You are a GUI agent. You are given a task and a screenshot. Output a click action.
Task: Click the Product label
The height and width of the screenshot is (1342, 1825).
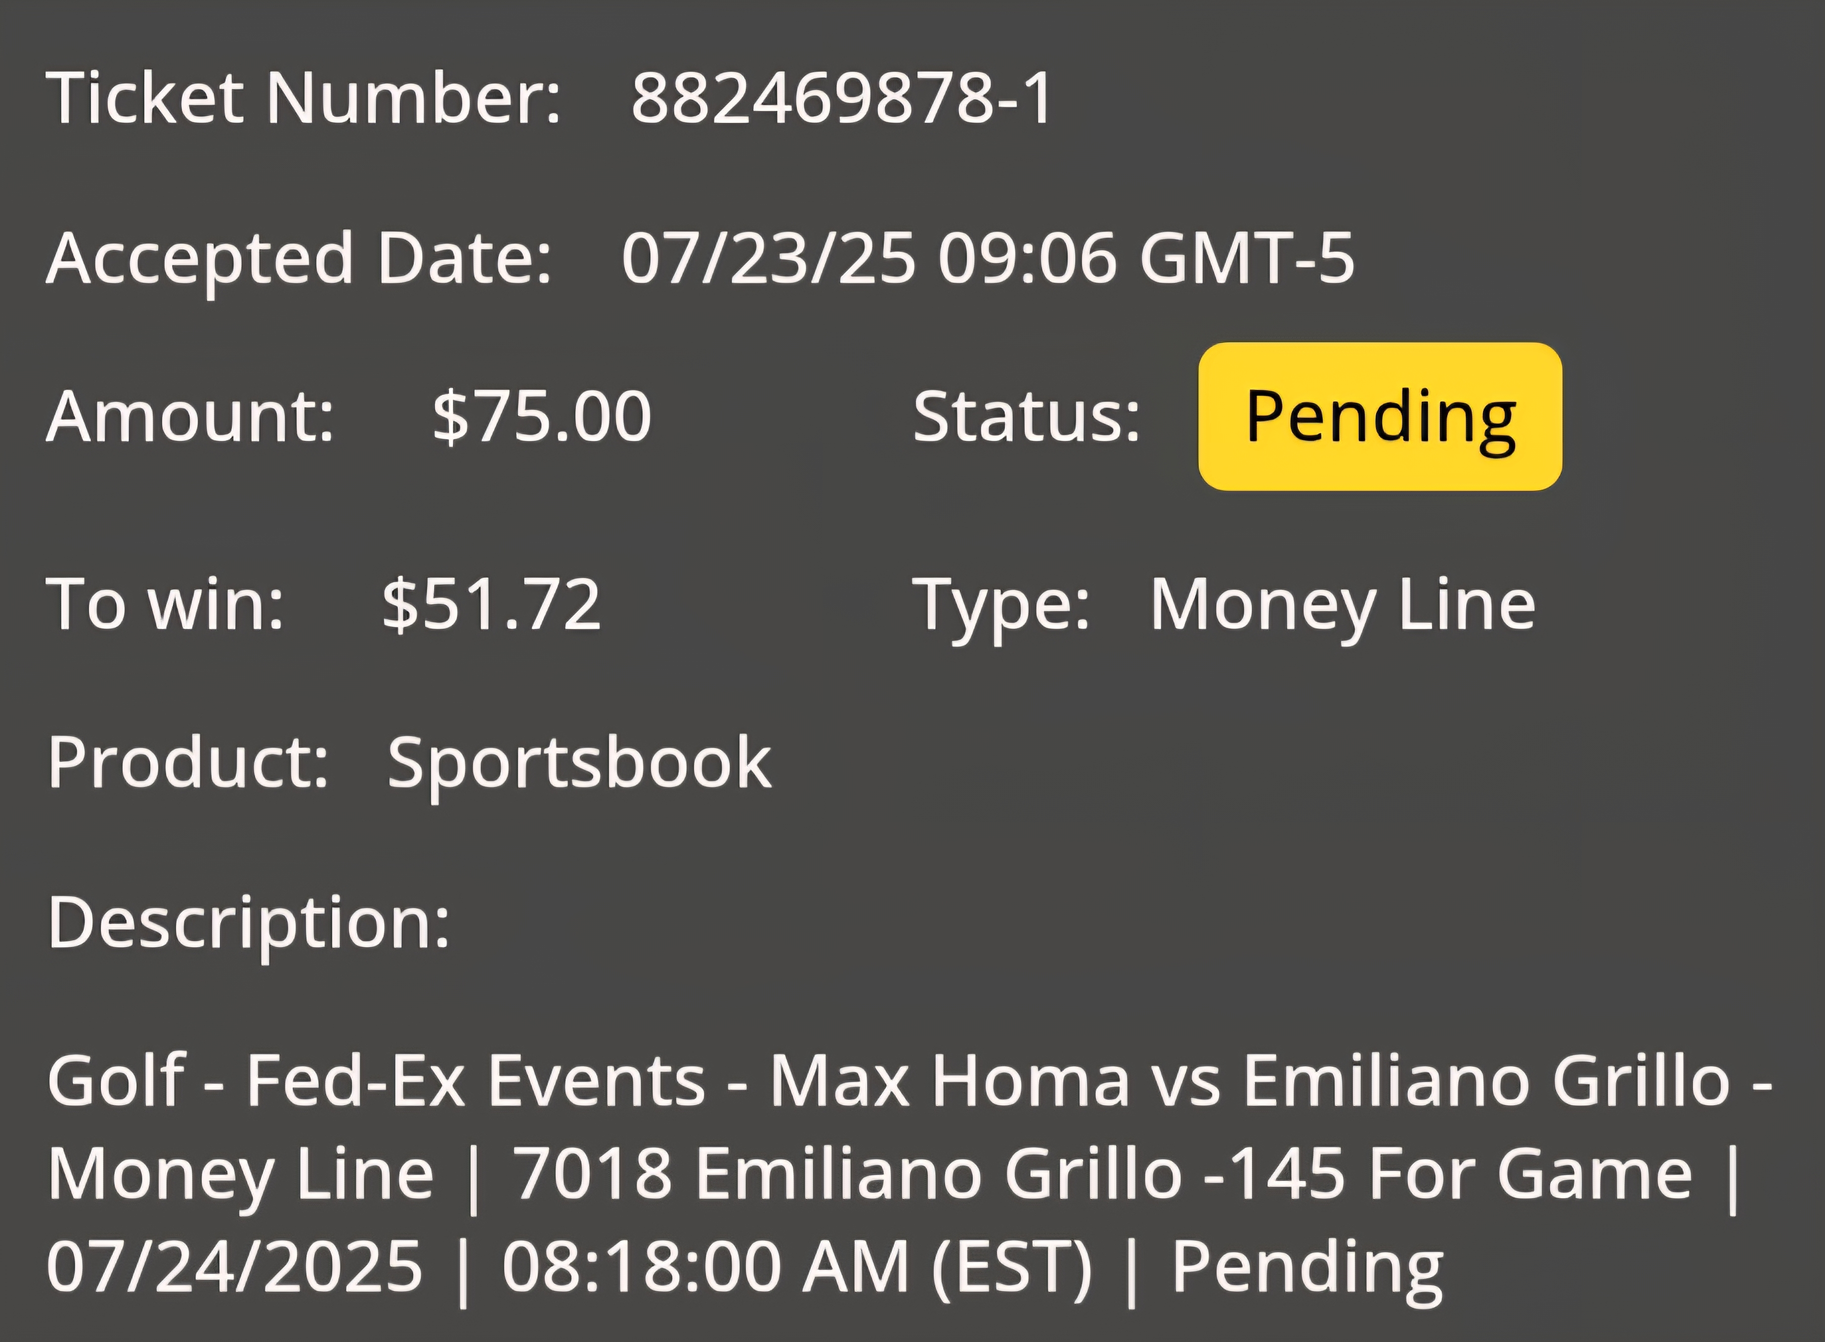pyautogui.click(x=188, y=762)
